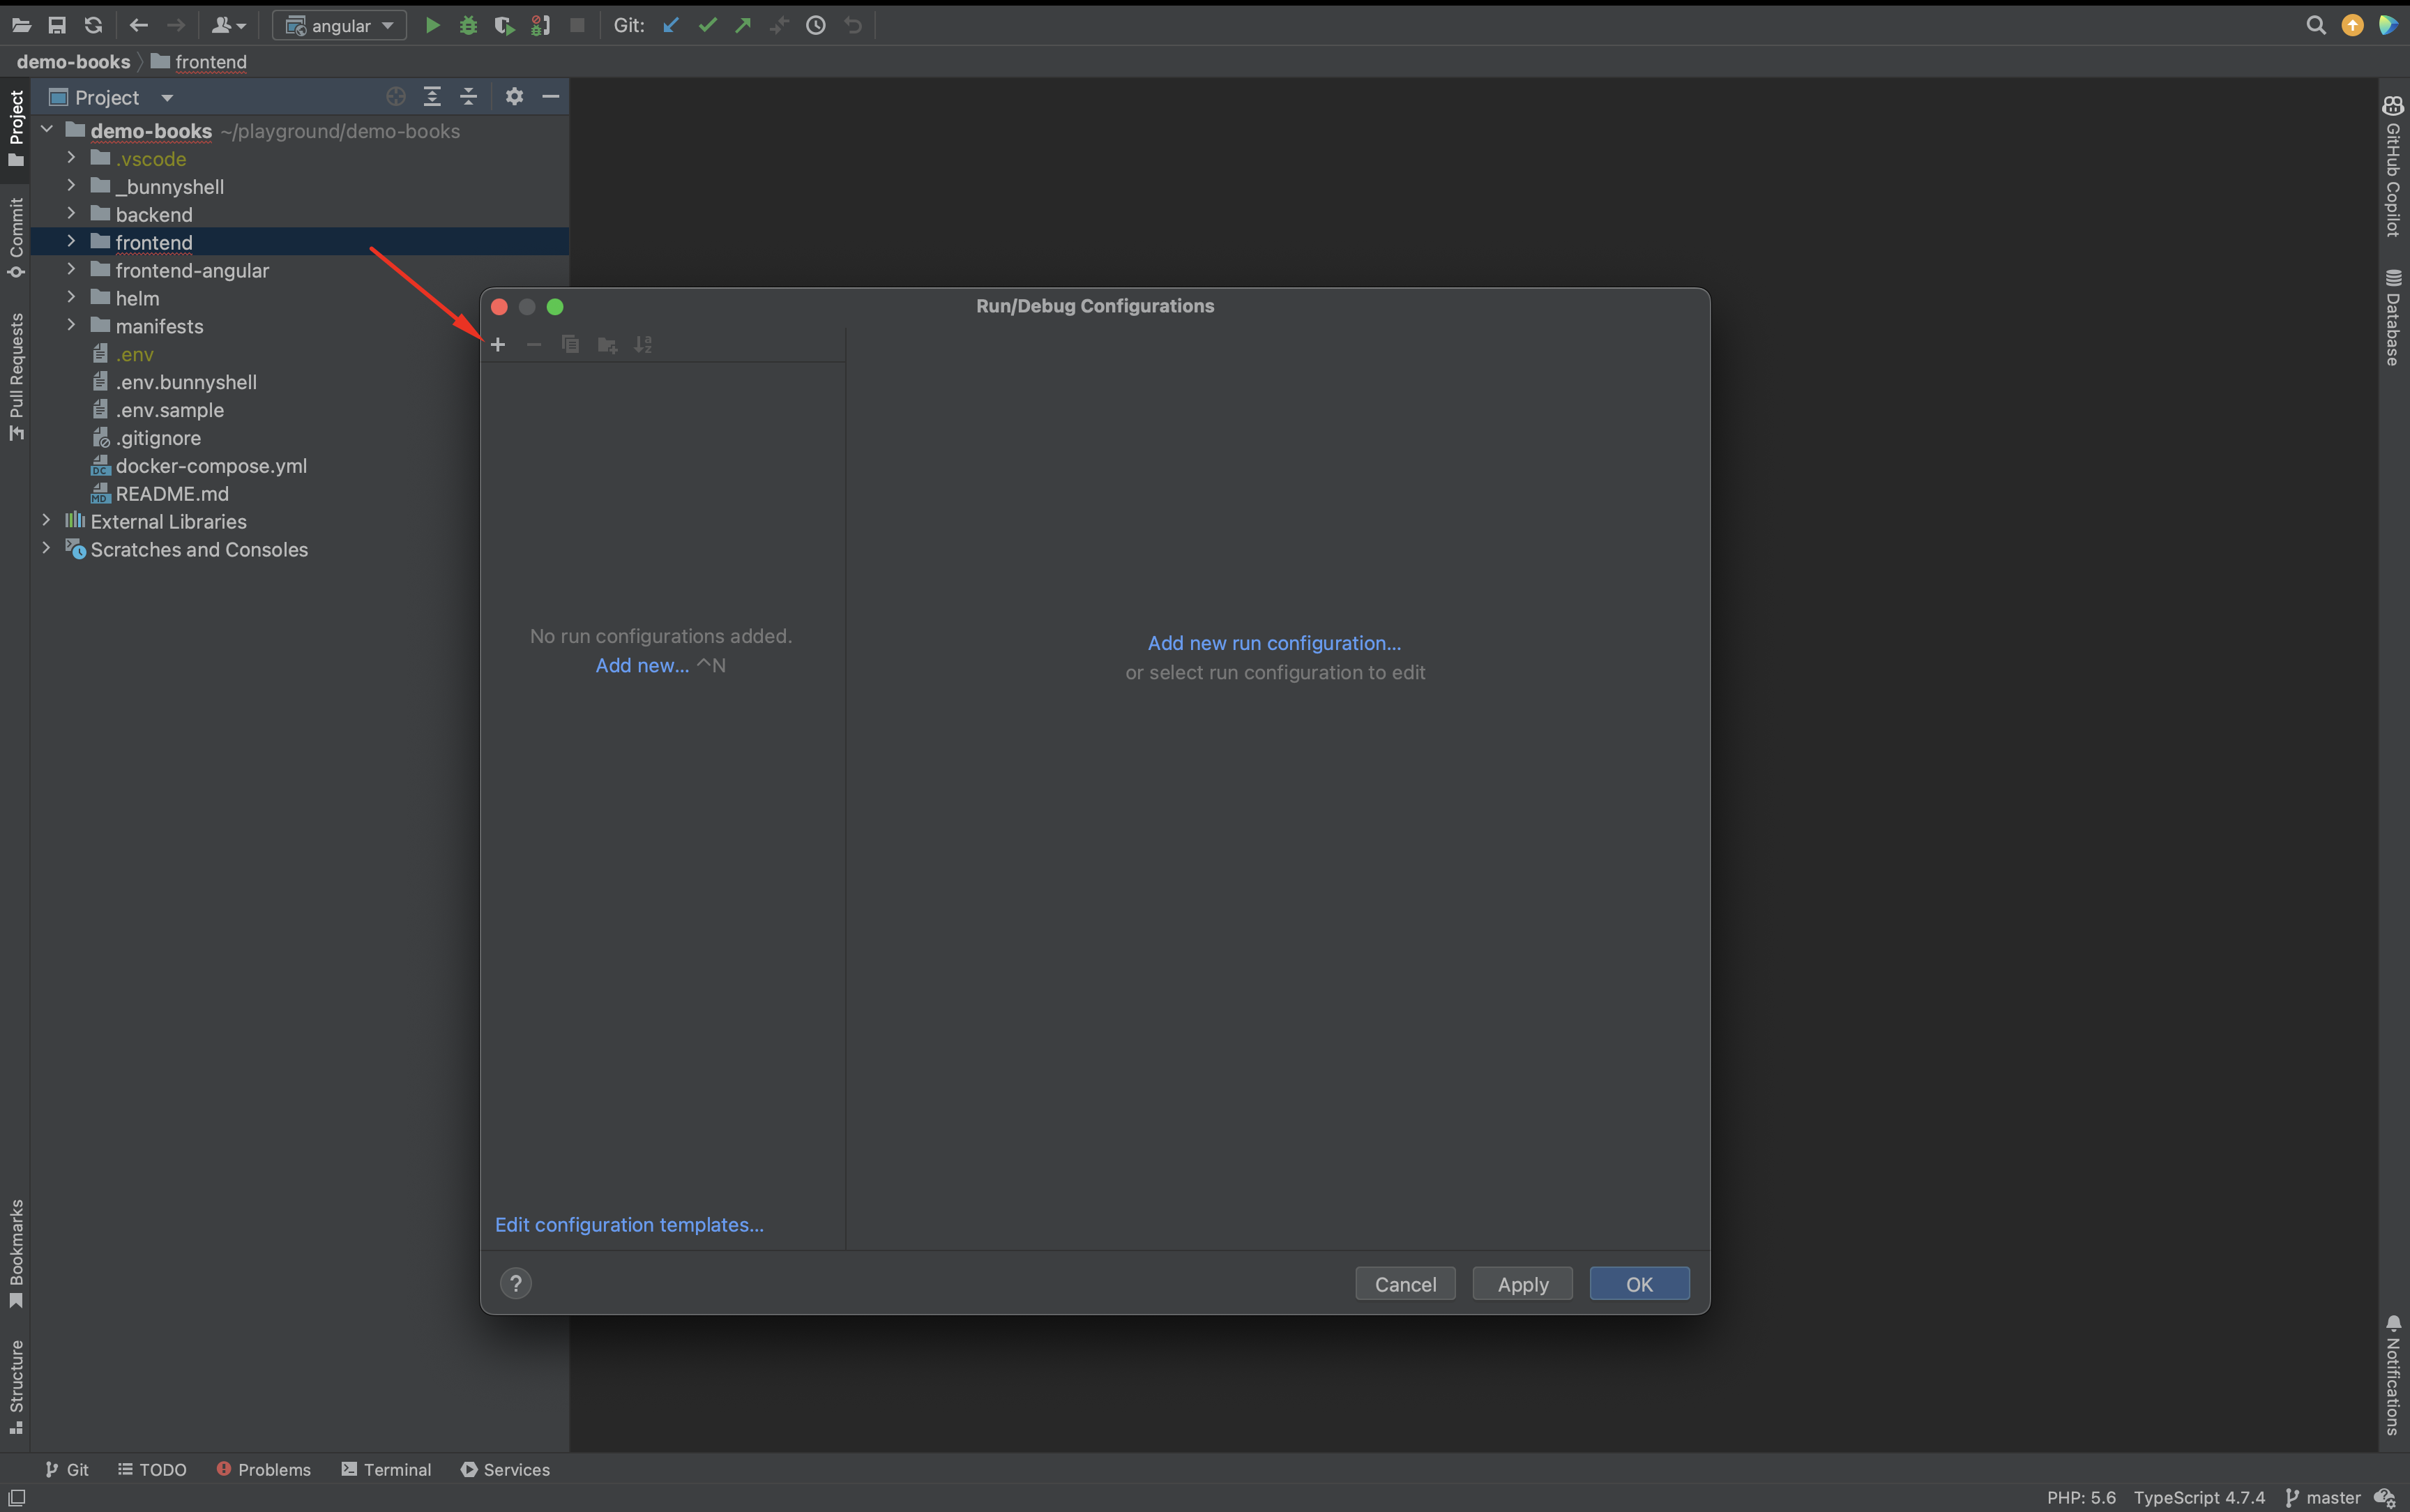
Task: Click the Debug bug icon
Action: point(468,26)
